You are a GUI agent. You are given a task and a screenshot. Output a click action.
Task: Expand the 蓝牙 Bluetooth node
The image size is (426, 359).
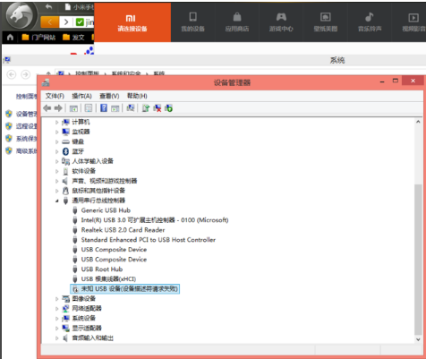tap(56, 151)
